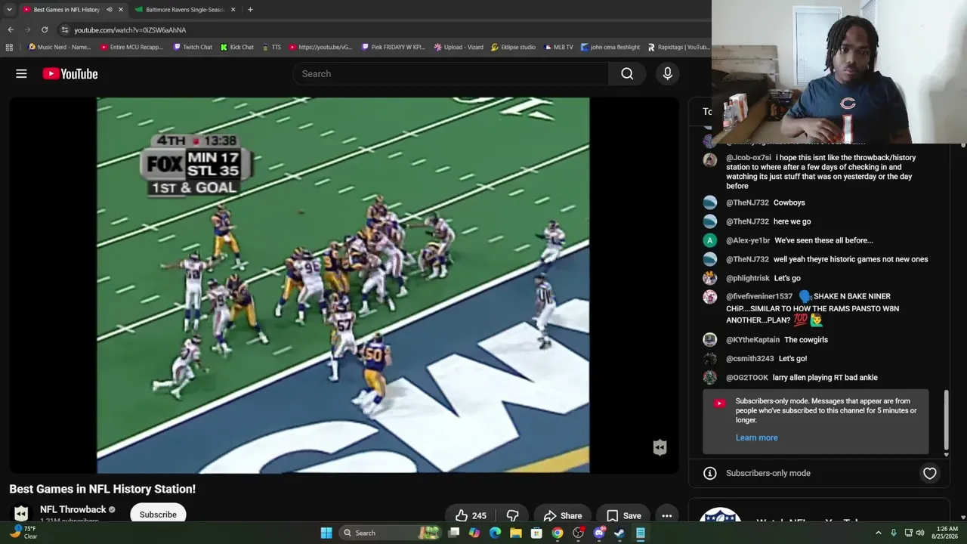Open the Eklipse studio bookmark
Viewport: 967px width, 544px height.
click(513, 47)
